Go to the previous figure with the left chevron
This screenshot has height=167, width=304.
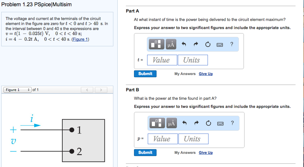87,90
